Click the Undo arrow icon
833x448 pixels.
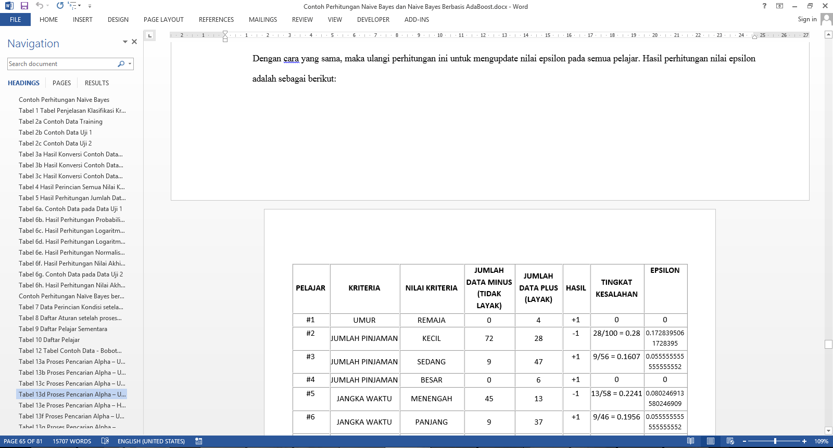pos(39,6)
